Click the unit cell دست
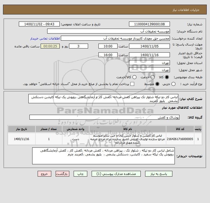The width and height of the screenshot is (210, 203). pos(76,139)
